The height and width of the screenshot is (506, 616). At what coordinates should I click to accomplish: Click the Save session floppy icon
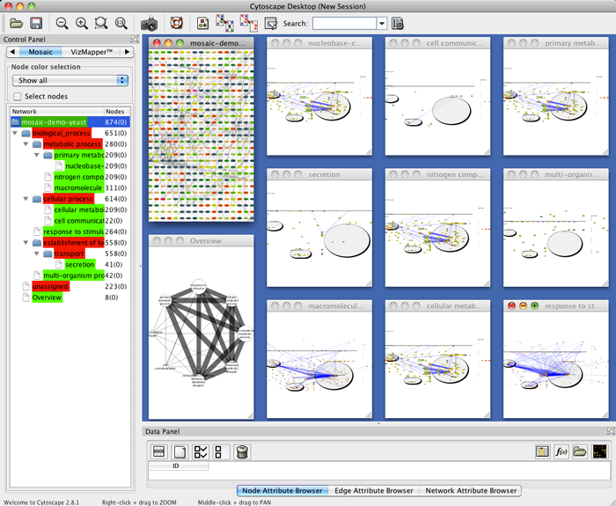(x=36, y=24)
